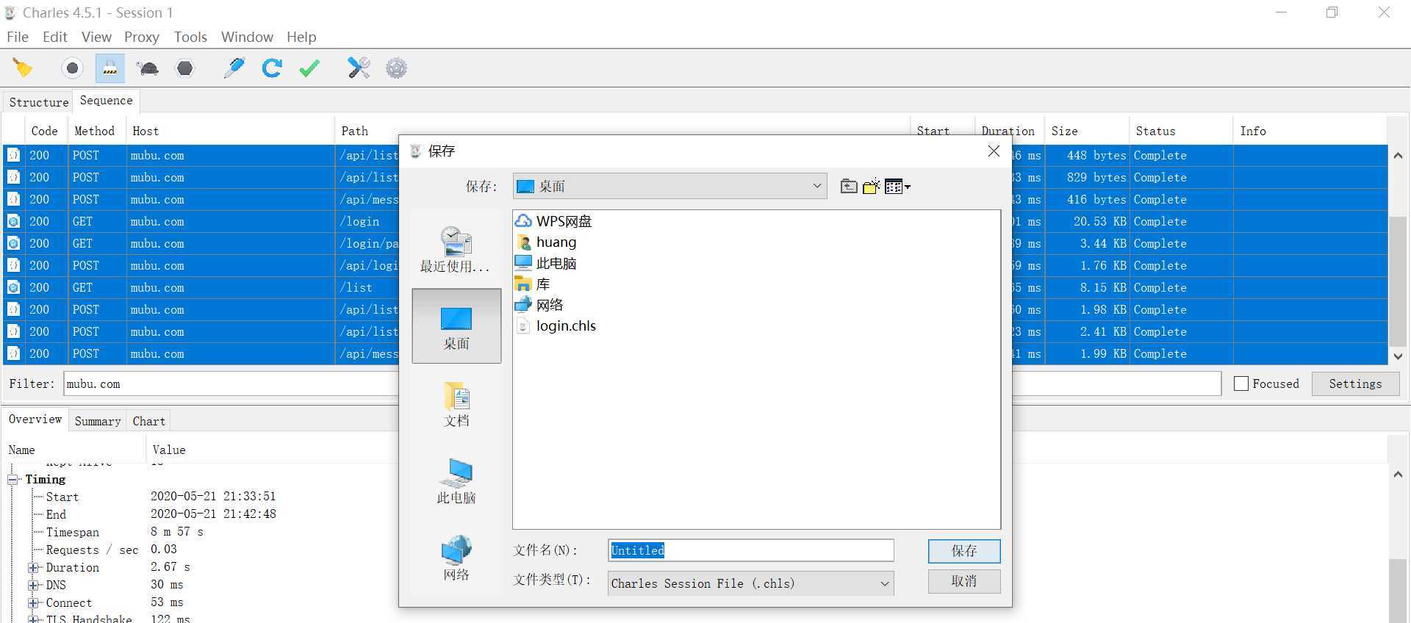Open the view menu icon in save dialog

coord(897,187)
